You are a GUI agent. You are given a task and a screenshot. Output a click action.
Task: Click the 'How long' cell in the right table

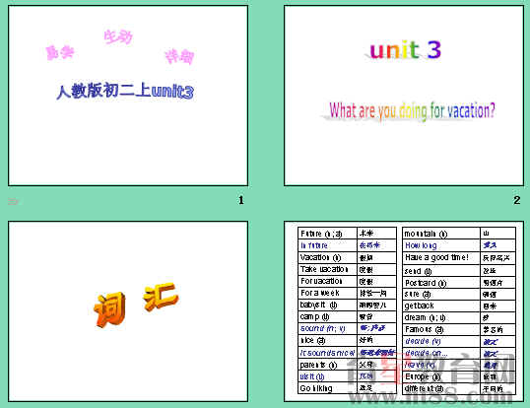point(441,245)
